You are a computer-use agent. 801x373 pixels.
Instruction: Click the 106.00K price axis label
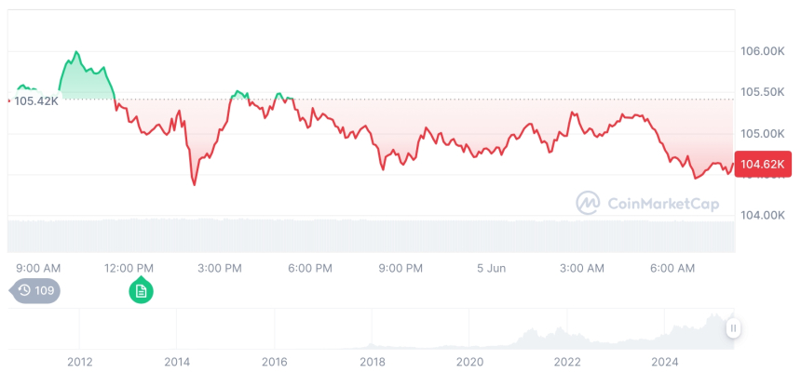762,51
